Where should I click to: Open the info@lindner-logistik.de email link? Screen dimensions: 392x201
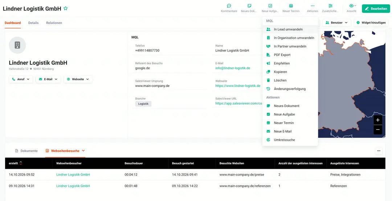(233, 68)
